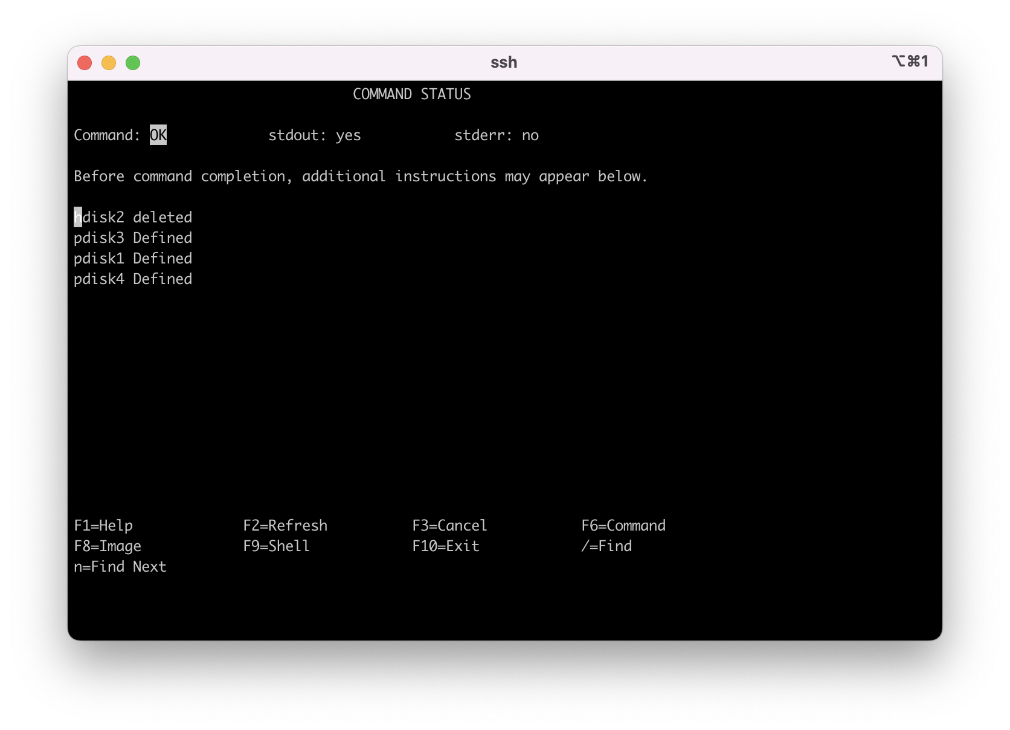Select the /=Find key label

(606, 546)
